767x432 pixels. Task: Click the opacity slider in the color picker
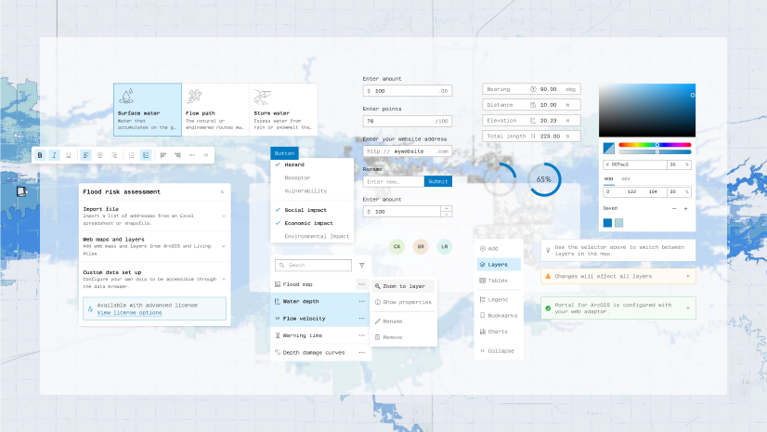pyautogui.click(x=655, y=152)
